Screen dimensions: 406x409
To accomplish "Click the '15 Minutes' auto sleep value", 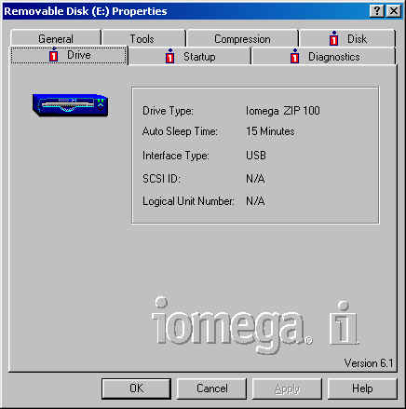I will click(270, 131).
